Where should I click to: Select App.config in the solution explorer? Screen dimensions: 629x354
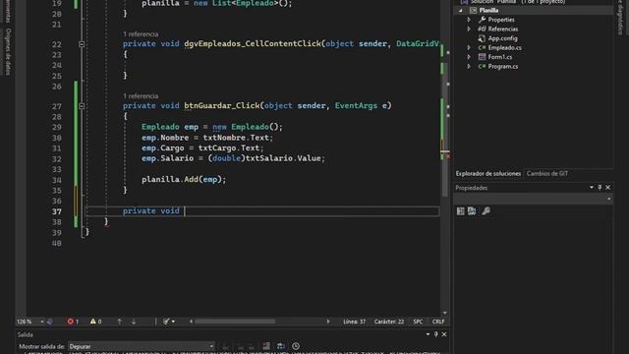(x=502, y=38)
